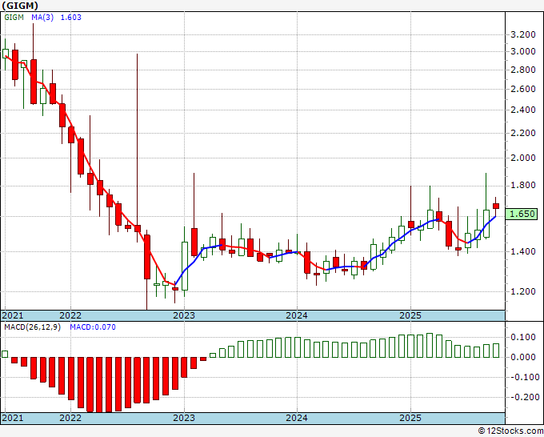Click 2023 on the price chart time axis
The width and height of the screenshot is (544, 437).
click(184, 315)
